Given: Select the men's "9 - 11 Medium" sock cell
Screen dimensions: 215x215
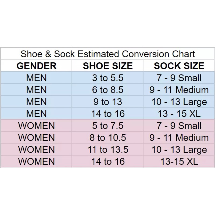Looking at the screenshot, I should click(x=179, y=90).
